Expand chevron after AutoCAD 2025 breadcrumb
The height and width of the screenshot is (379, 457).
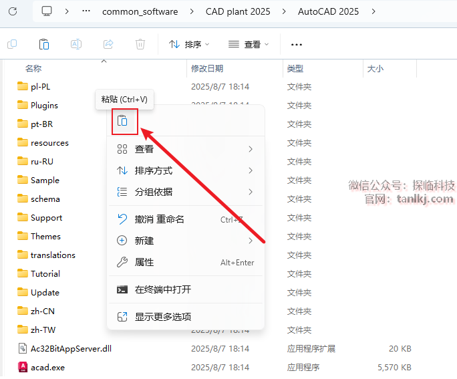pyautogui.click(x=373, y=11)
